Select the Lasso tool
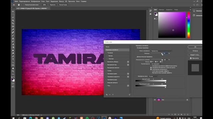The height and width of the screenshot is (119, 213). click(x=13, y=18)
